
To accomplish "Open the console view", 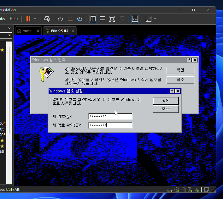I will coord(135,19).
